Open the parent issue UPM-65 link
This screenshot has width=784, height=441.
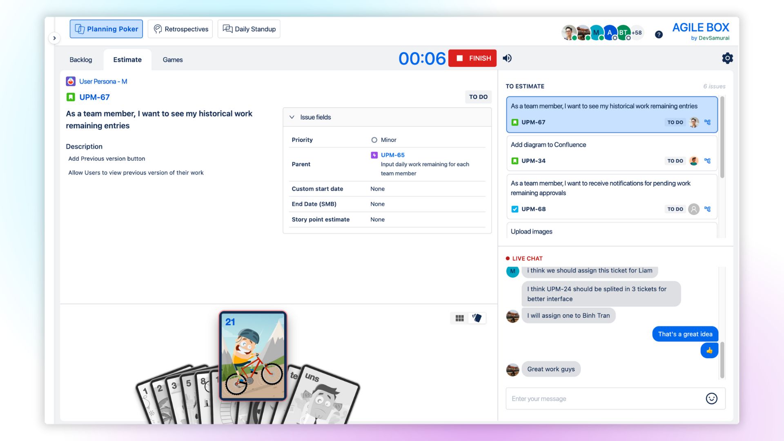point(392,155)
